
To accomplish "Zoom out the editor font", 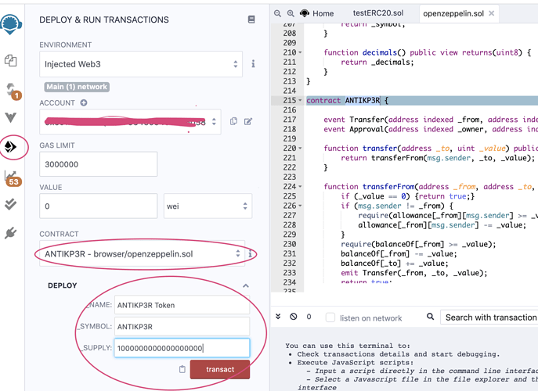I will [277, 13].
